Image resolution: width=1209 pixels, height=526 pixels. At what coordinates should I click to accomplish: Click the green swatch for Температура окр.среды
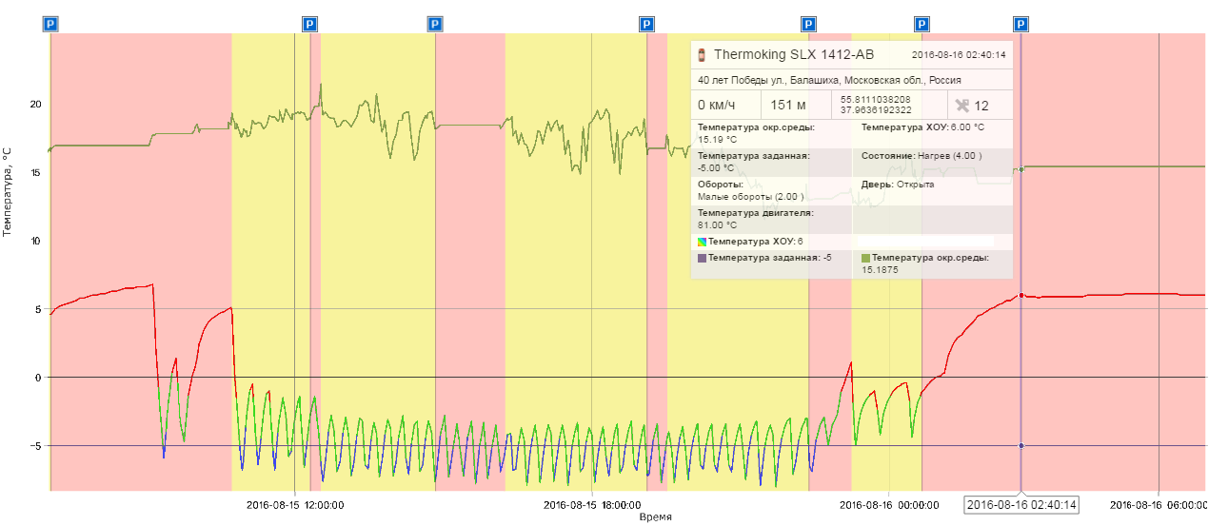[x=866, y=258]
